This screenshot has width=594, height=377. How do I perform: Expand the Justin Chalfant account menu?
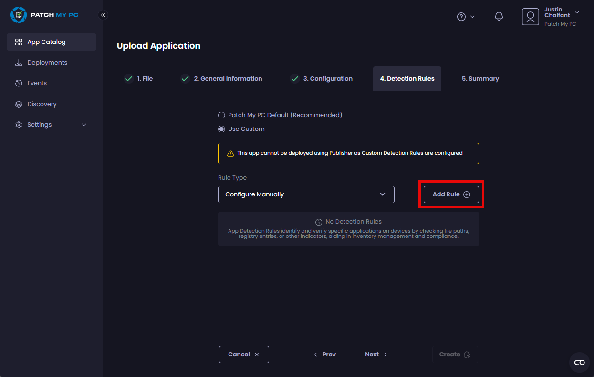577,12
